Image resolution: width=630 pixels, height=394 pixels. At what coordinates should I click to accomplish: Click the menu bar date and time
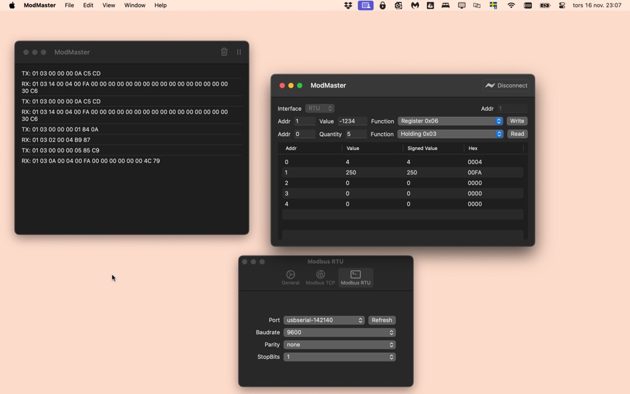tap(597, 5)
